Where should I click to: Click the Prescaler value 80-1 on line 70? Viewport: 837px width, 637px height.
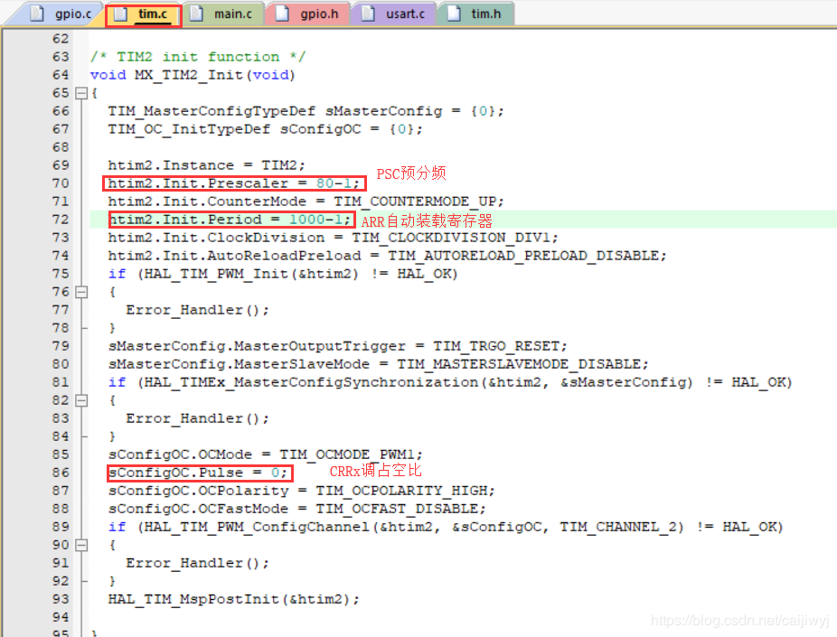point(334,183)
